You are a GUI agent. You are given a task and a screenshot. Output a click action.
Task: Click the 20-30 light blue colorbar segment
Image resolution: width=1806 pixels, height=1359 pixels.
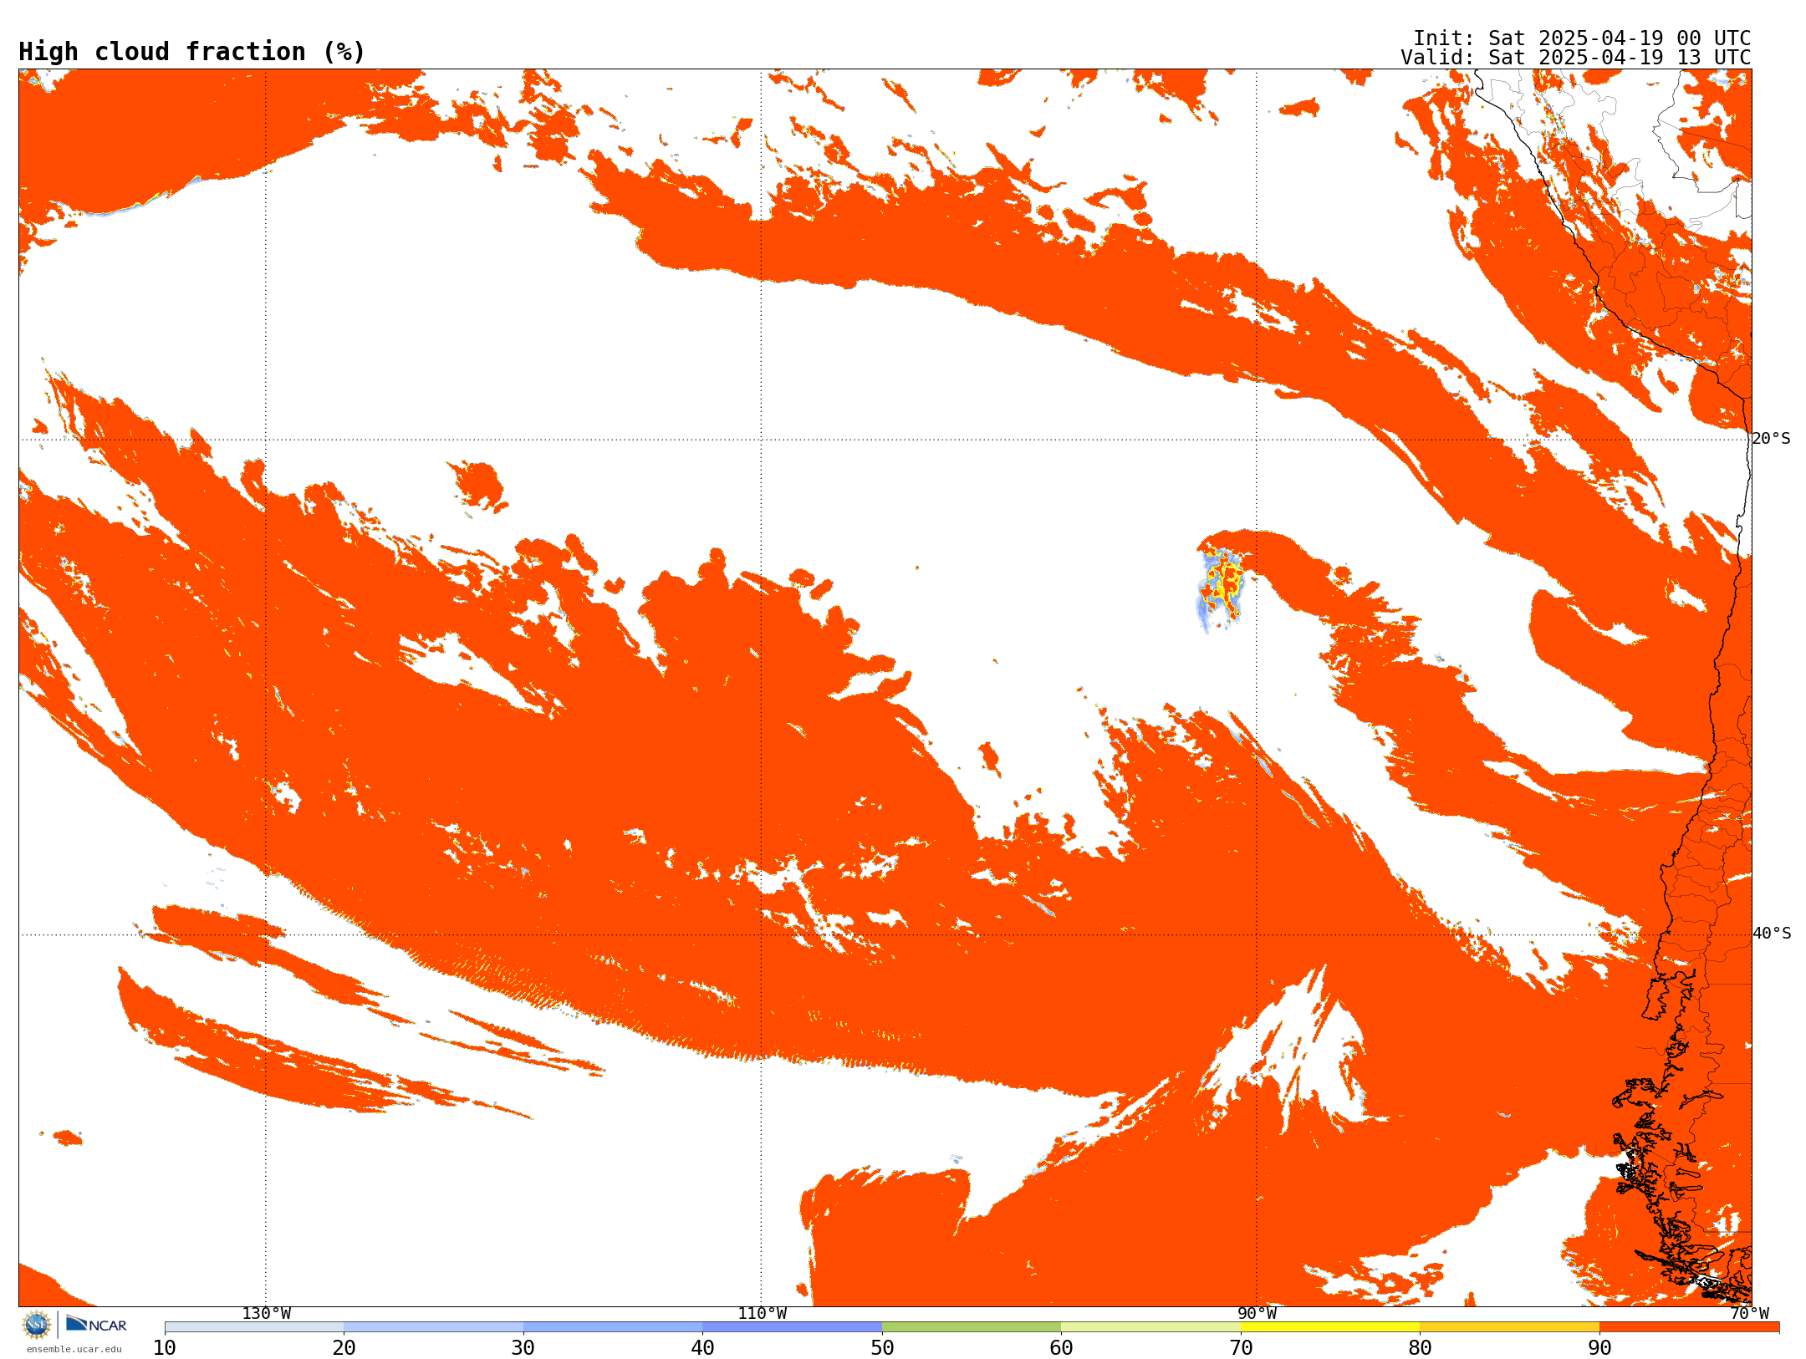(433, 1327)
